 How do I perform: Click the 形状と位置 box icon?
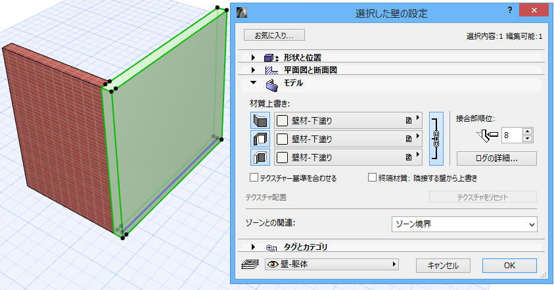pos(271,58)
